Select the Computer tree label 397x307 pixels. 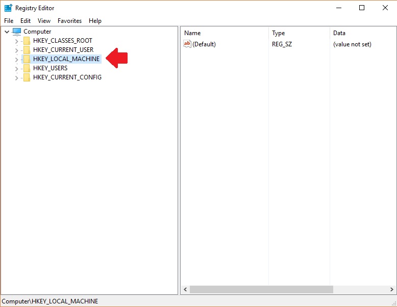pos(37,32)
